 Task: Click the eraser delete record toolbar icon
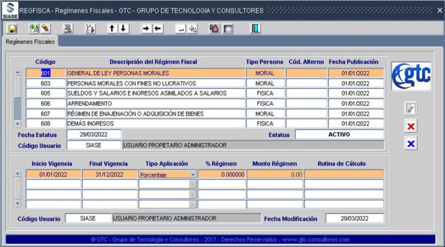(x=45, y=28)
